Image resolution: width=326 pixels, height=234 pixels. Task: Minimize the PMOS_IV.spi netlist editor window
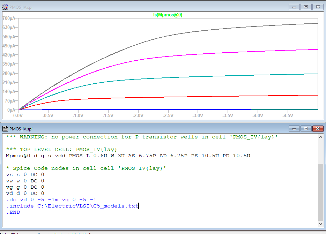click(295, 128)
